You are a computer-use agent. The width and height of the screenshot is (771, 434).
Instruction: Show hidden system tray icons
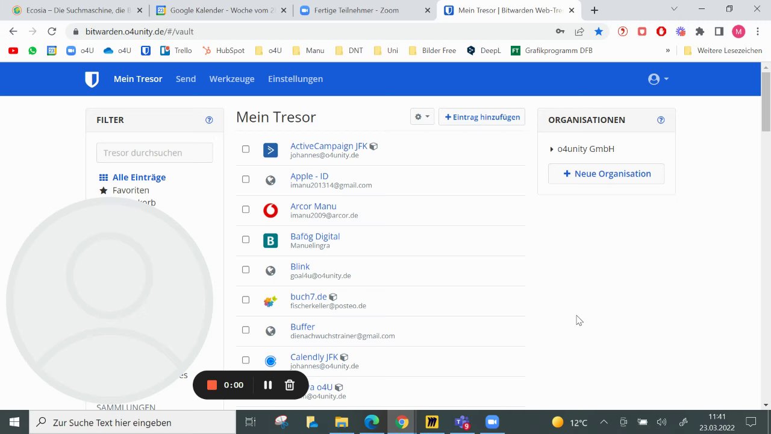[x=604, y=422]
